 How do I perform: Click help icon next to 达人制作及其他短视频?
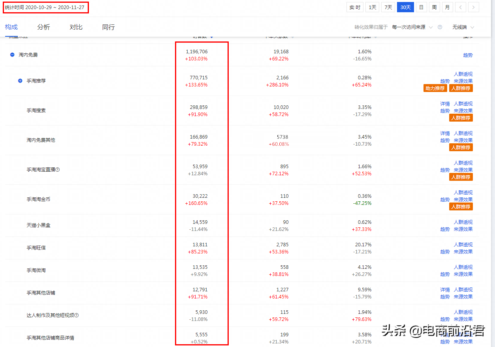coord(77,315)
